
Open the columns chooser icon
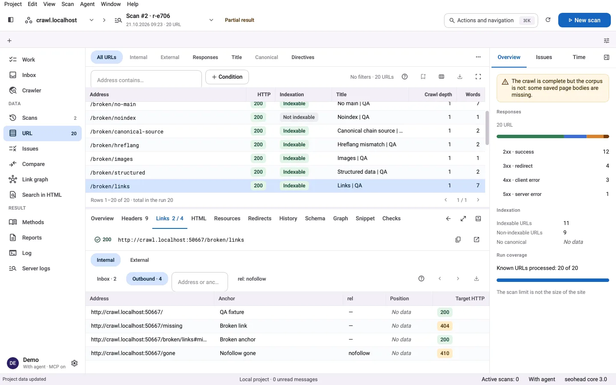click(x=441, y=77)
